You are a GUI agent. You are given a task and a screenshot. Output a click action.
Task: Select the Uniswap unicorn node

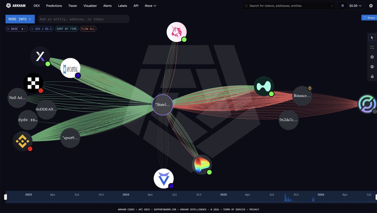click(x=177, y=32)
